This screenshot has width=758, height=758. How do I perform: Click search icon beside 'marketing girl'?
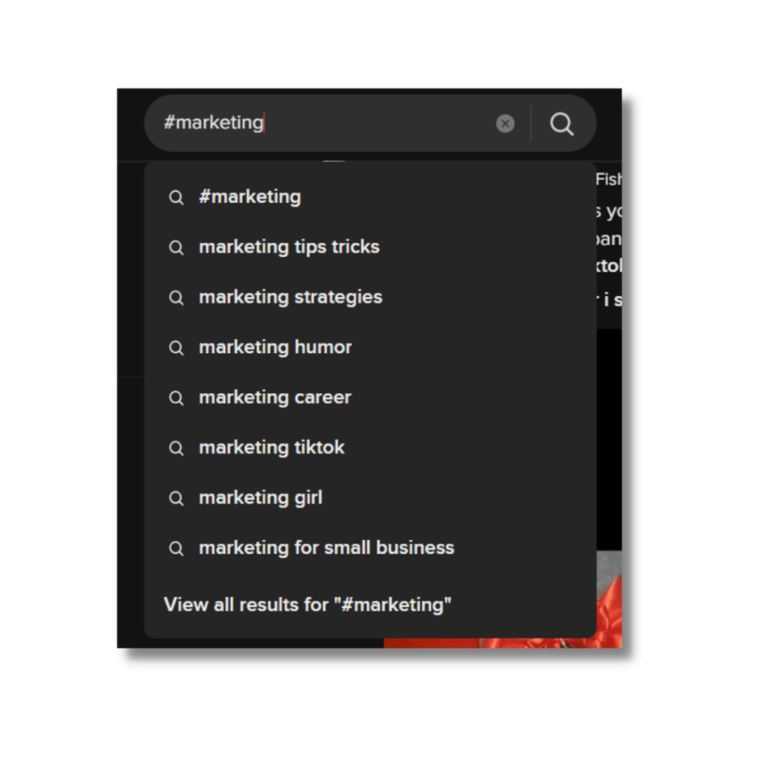pos(176,498)
